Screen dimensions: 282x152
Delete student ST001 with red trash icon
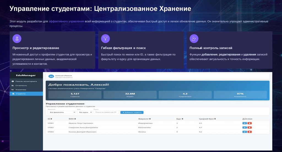(x=250, y=123)
